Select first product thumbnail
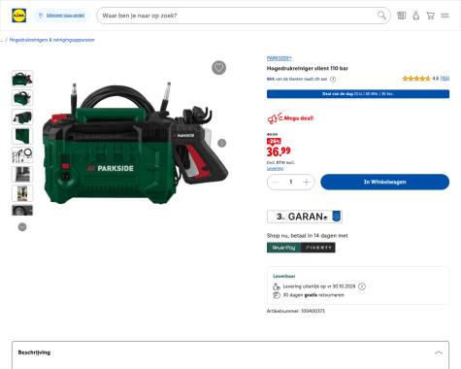Viewport: 461px width, 369px height. [22, 79]
